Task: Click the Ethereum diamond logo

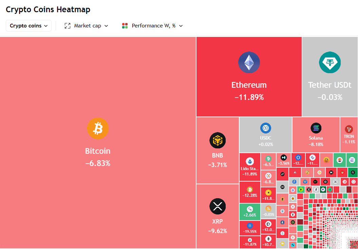Action: click(249, 62)
